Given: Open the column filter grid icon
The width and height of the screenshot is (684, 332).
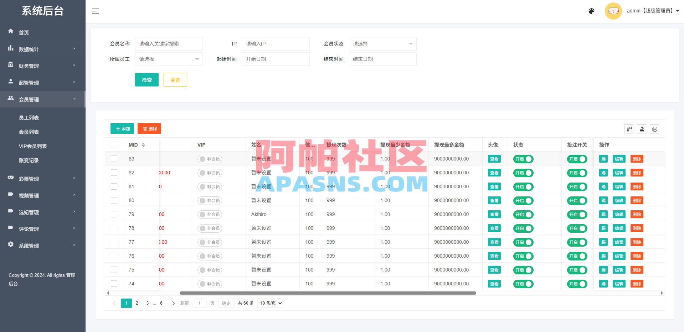Looking at the screenshot, I should coord(629,129).
